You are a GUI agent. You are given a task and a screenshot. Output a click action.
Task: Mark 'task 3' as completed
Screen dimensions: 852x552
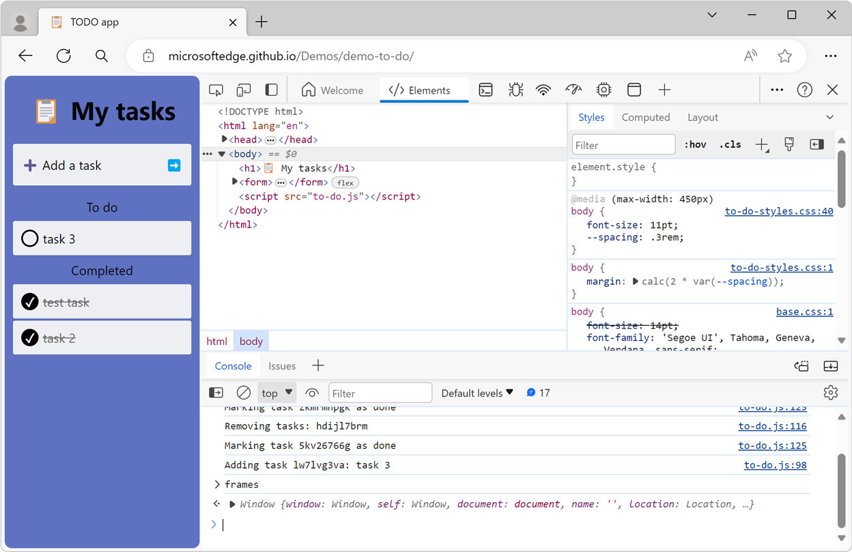29,238
